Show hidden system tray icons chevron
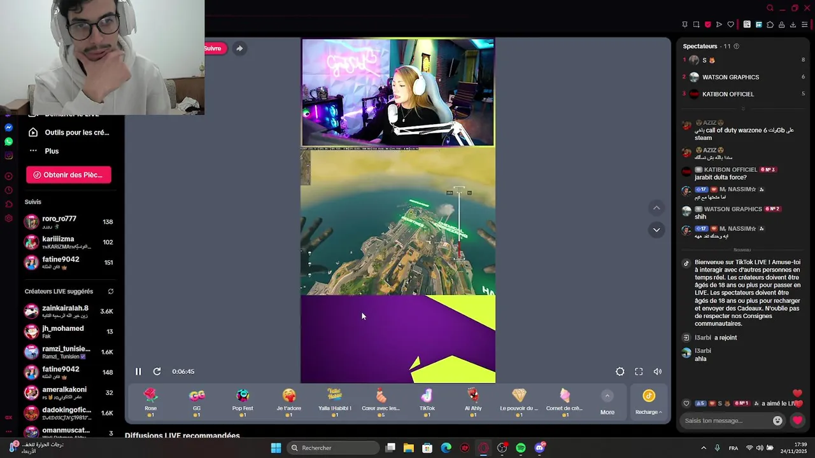Screen dimensions: 815x458 704,448
